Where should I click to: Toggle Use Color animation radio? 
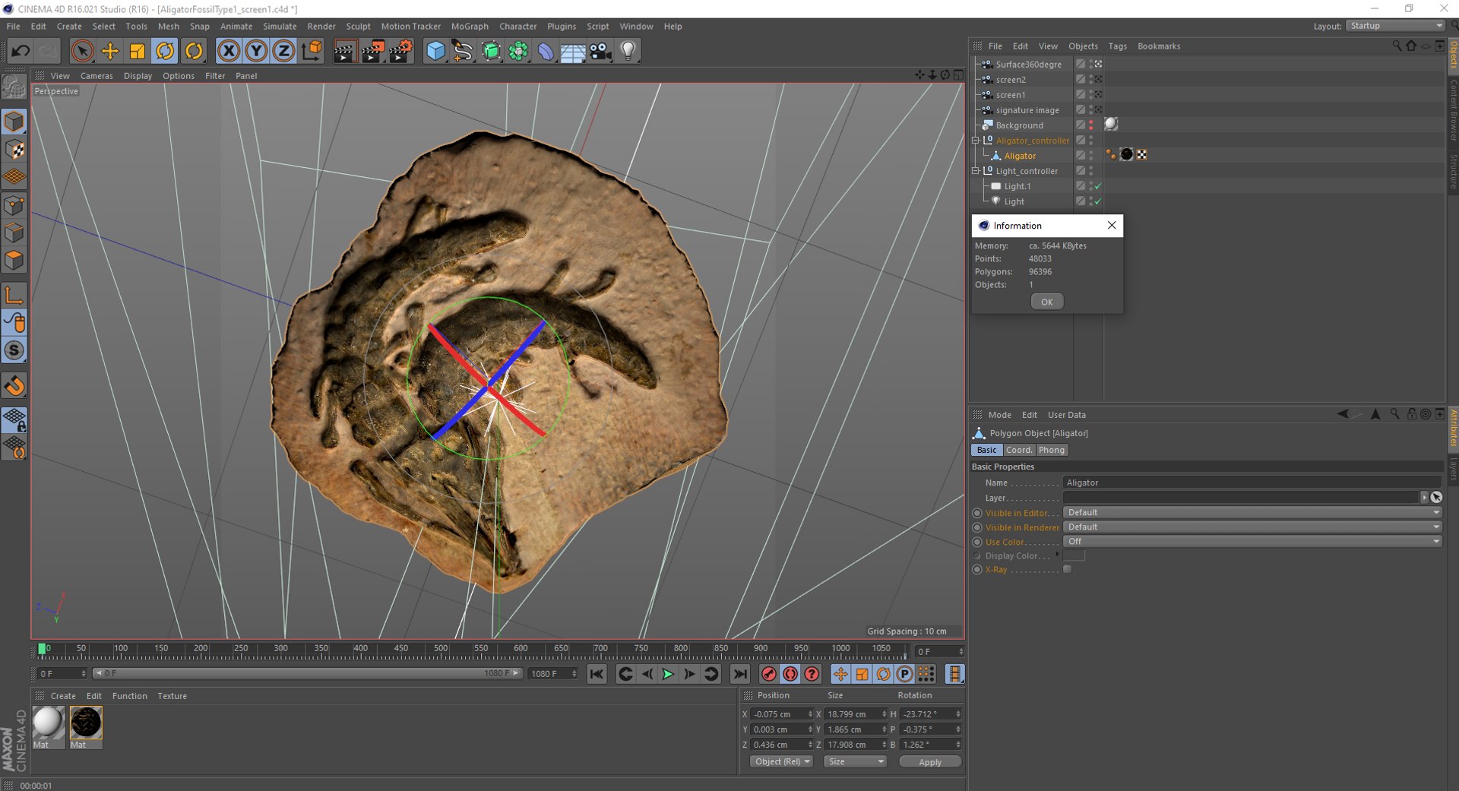977,542
